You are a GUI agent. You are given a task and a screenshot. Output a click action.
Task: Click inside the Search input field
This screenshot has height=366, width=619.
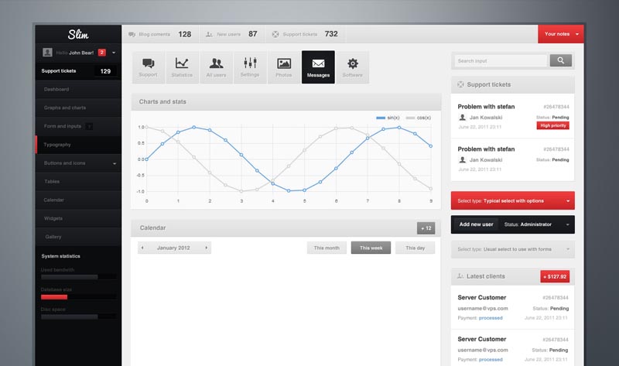pyautogui.click(x=500, y=60)
